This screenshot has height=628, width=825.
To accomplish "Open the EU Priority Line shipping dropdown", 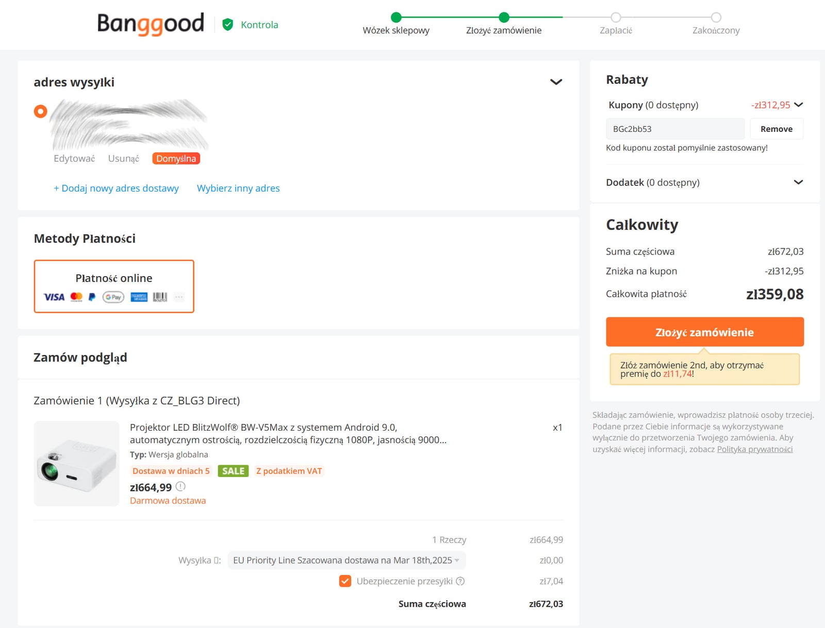I will tap(346, 561).
